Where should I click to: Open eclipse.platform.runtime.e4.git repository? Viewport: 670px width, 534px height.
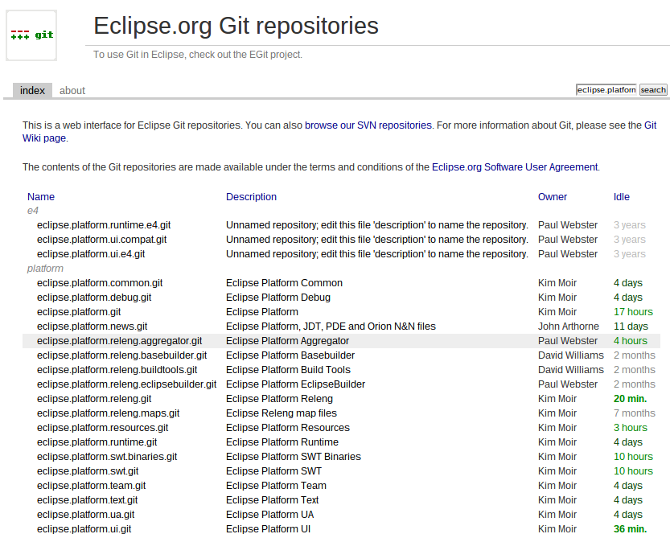[x=104, y=225]
